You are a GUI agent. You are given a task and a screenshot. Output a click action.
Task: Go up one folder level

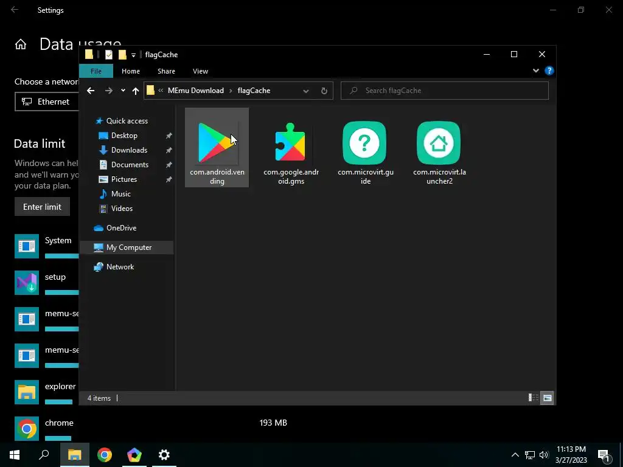click(x=136, y=91)
